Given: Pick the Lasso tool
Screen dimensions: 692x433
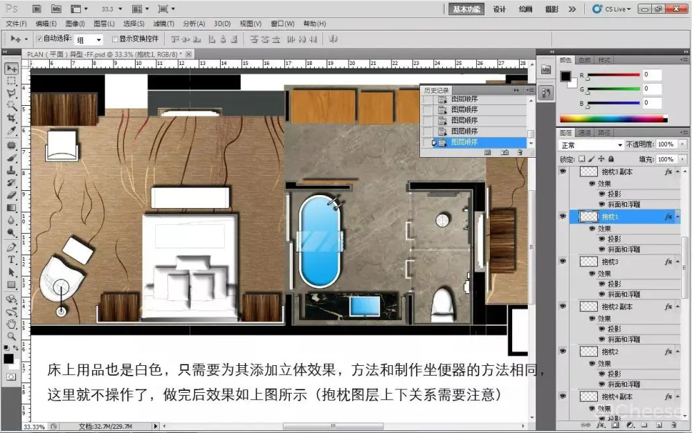Looking at the screenshot, I should pos(12,93).
